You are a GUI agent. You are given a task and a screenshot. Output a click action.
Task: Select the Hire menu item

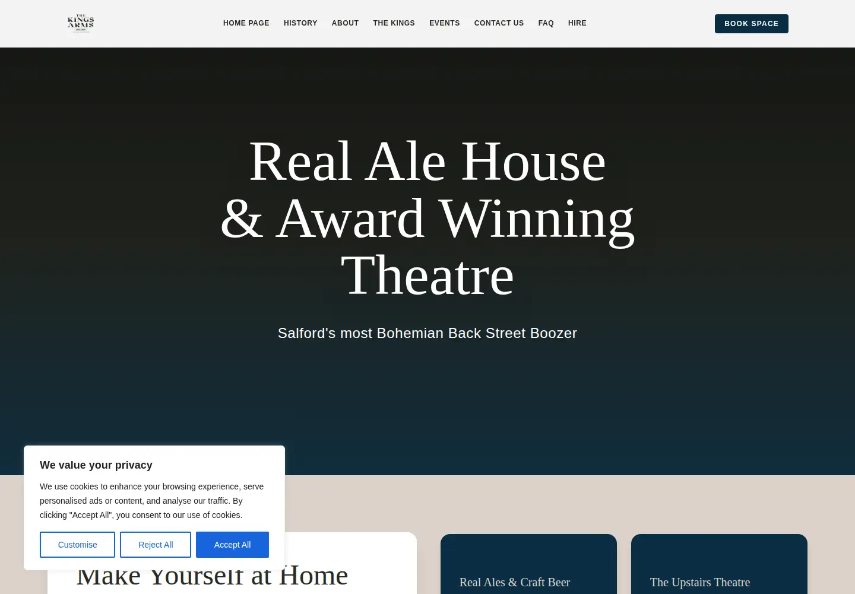coord(577,23)
